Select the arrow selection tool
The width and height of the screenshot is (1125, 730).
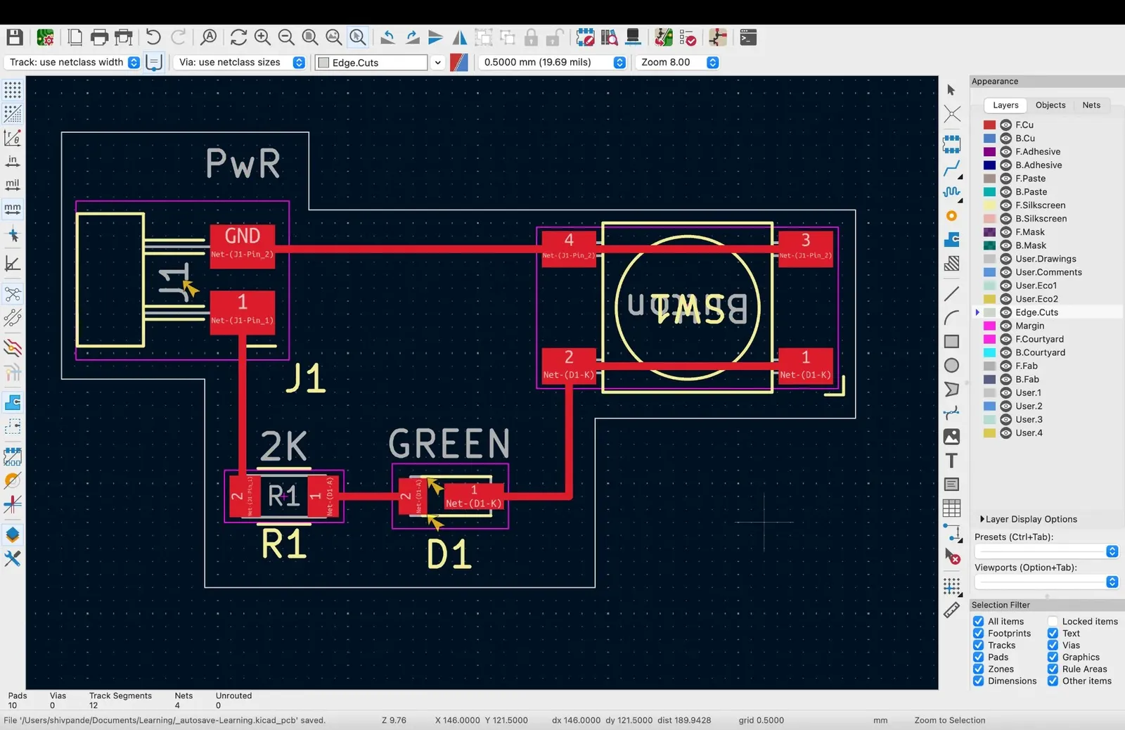point(951,90)
